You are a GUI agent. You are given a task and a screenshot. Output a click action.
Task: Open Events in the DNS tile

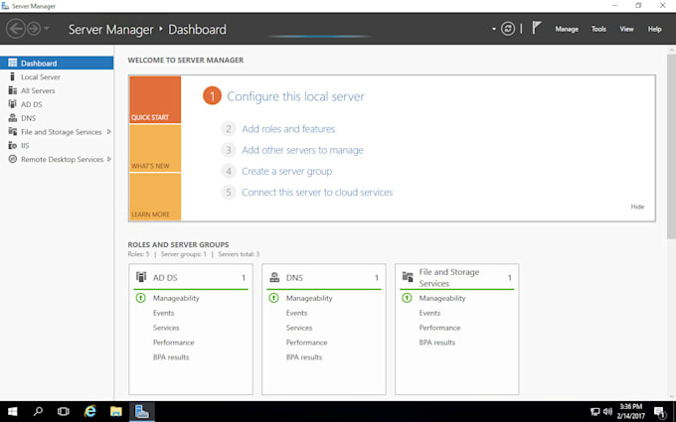[296, 313]
